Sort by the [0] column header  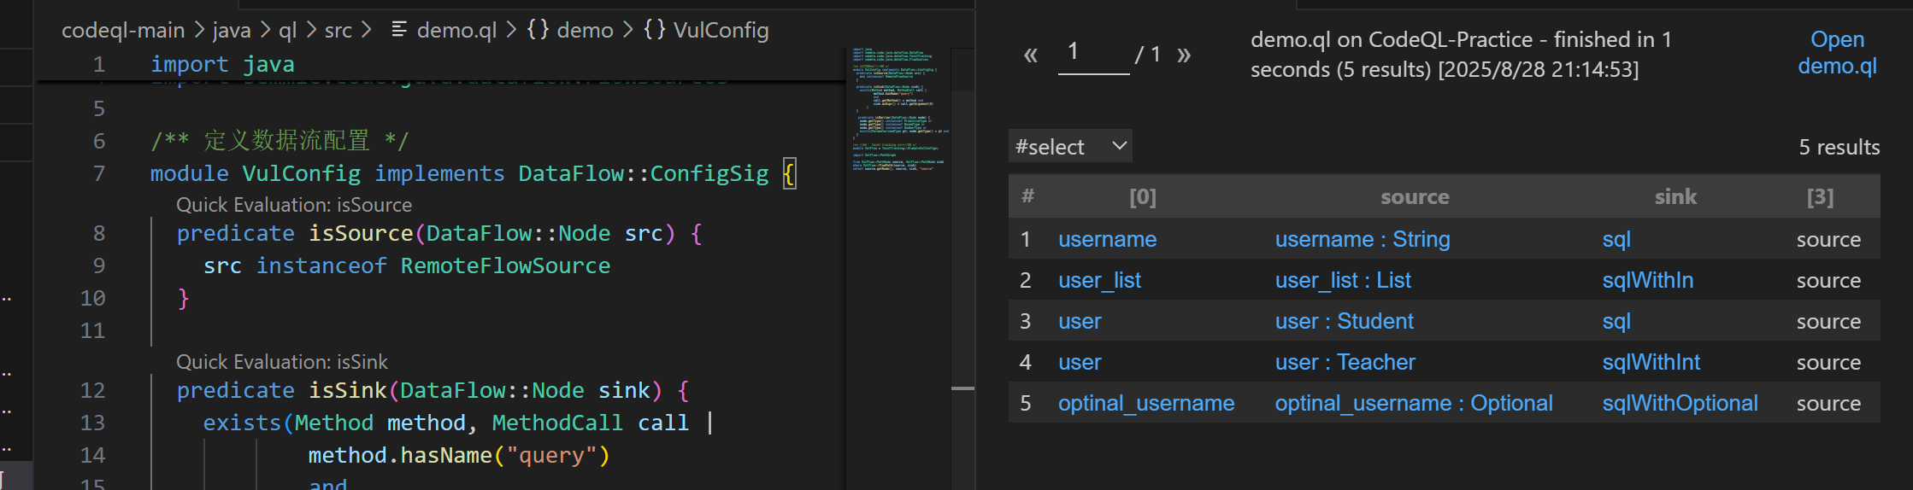point(1143,197)
